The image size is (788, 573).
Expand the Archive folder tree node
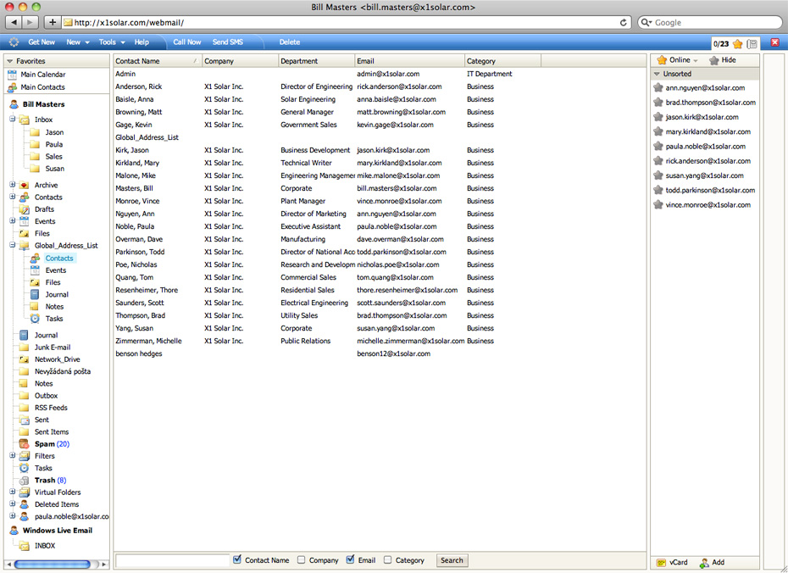tap(13, 185)
